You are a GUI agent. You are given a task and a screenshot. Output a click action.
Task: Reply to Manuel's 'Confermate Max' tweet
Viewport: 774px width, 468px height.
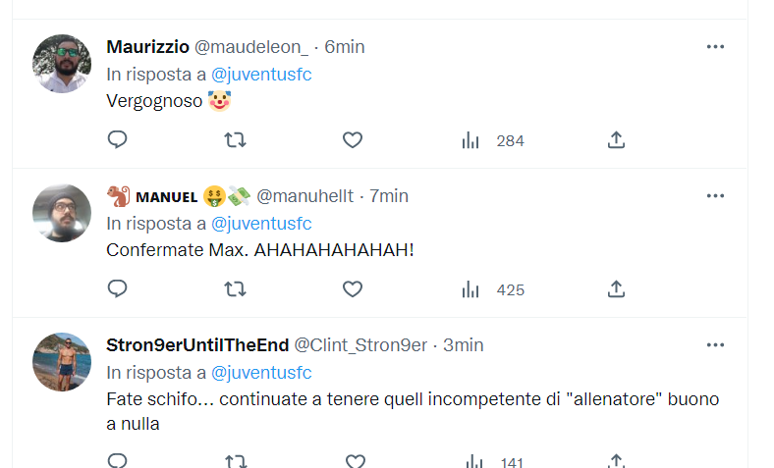[x=117, y=289]
